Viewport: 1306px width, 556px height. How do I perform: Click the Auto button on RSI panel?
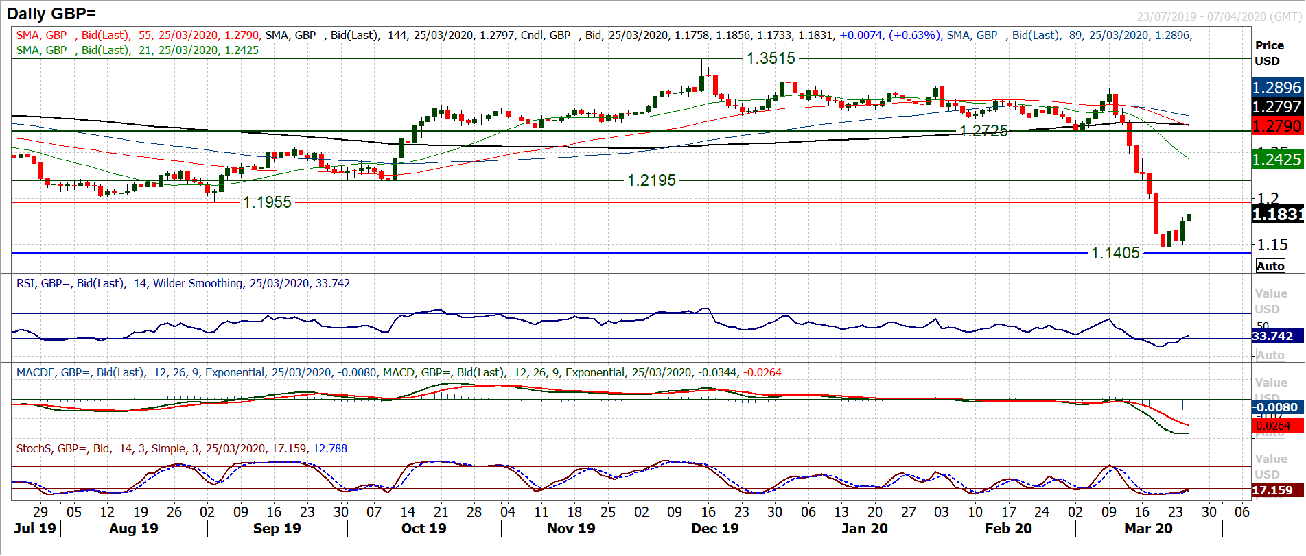tap(1270, 355)
